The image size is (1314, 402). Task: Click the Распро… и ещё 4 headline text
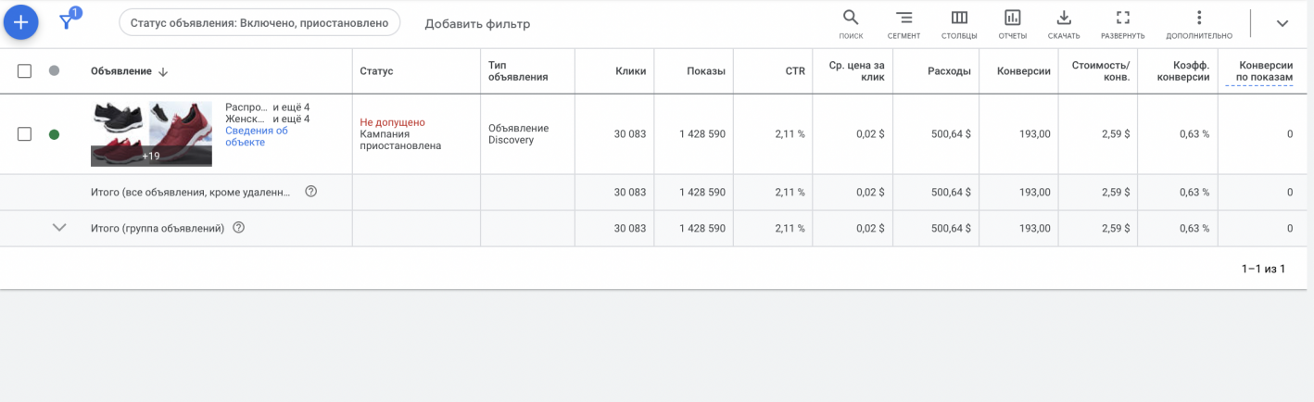pos(267,107)
